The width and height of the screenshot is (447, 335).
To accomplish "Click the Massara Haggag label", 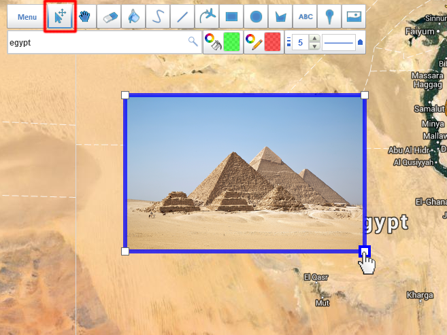I will point(427,80).
